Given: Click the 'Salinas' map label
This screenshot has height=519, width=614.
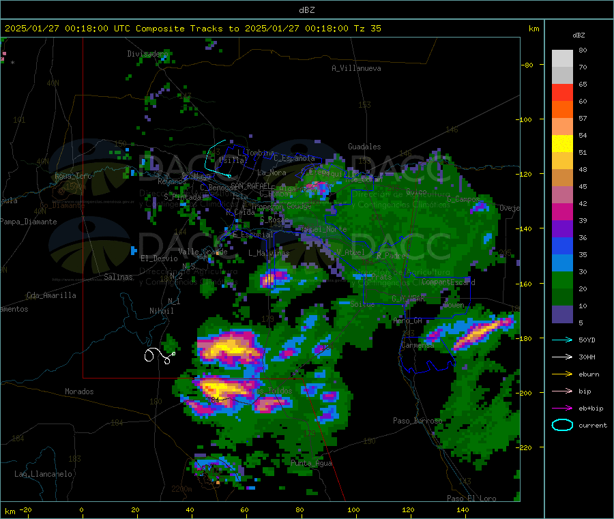Looking at the screenshot, I should pyautogui.click(x=118, y=277).
